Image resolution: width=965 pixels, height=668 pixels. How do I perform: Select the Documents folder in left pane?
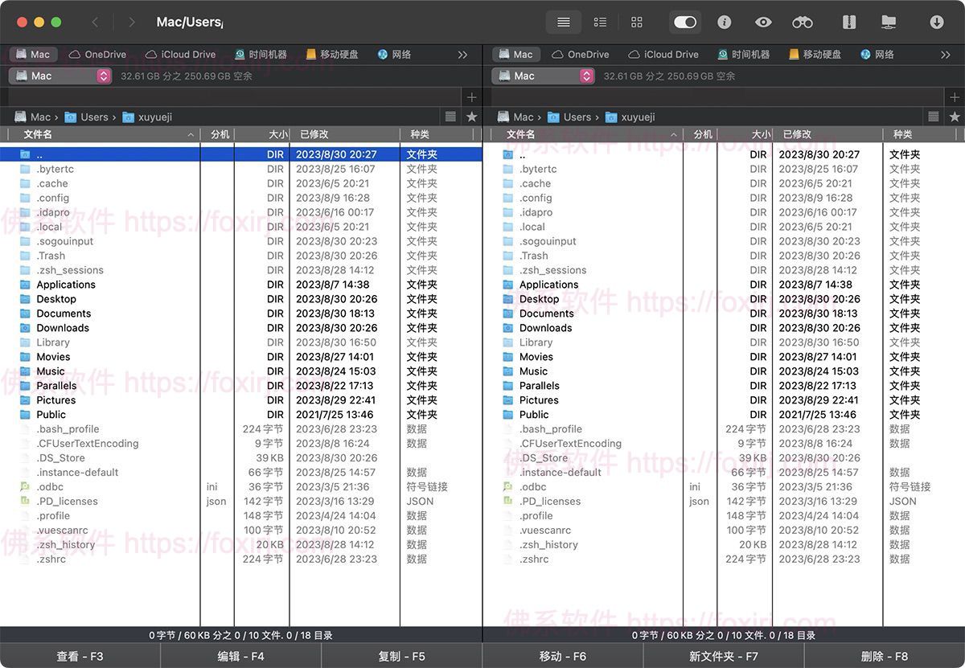tap(65, 314)
